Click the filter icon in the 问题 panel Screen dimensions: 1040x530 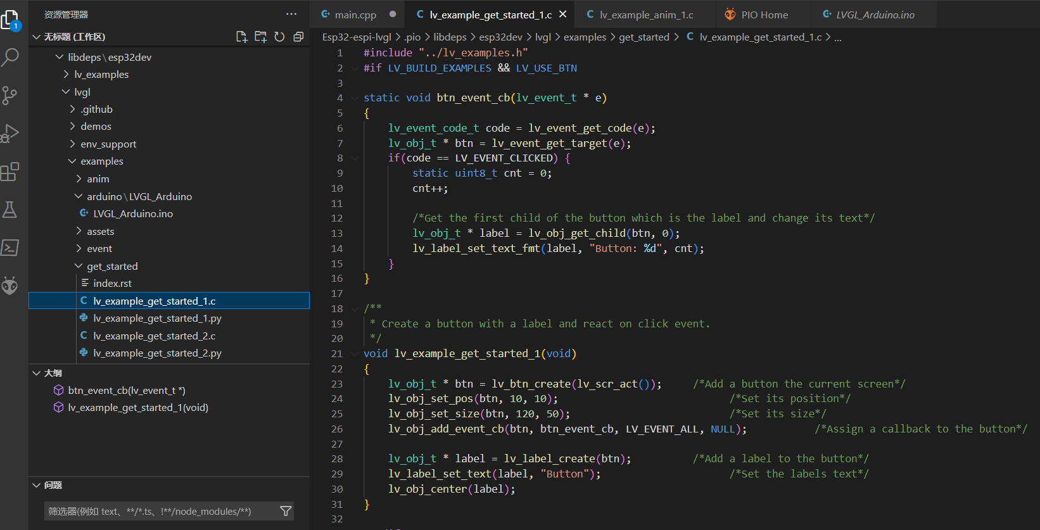[x=286, y=511]
